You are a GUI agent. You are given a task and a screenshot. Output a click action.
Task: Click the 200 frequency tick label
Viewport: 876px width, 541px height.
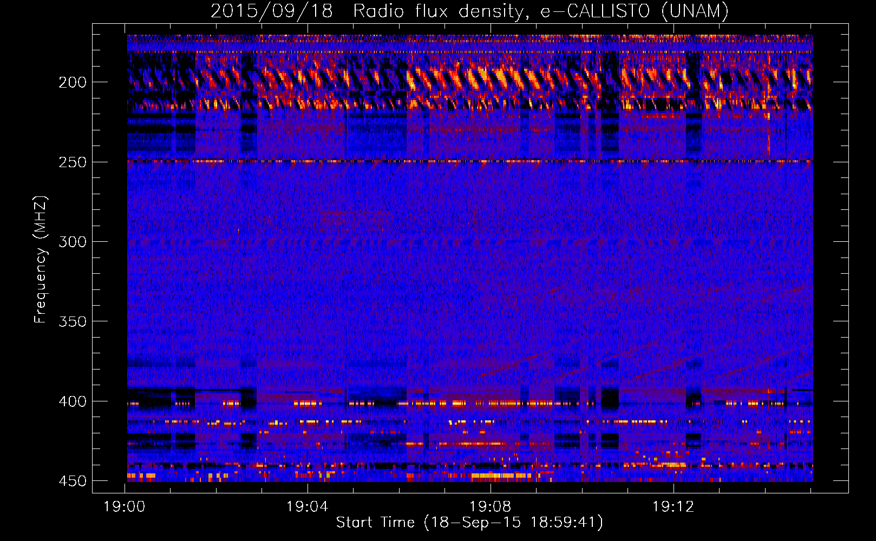point(72,82)
